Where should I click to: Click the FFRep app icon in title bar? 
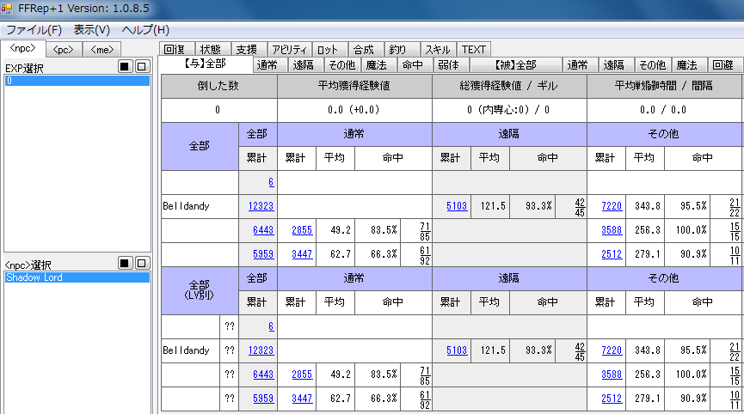tap(8, 9)
